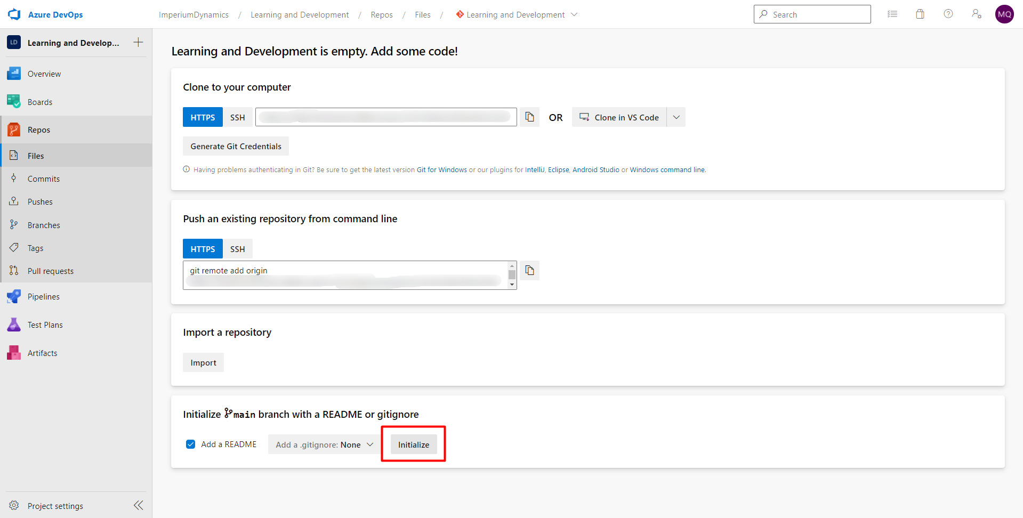This screenshot has height=518, width=1023.
Task: Navigate to Repos in the breadcrumb
Action: point(382,14)
